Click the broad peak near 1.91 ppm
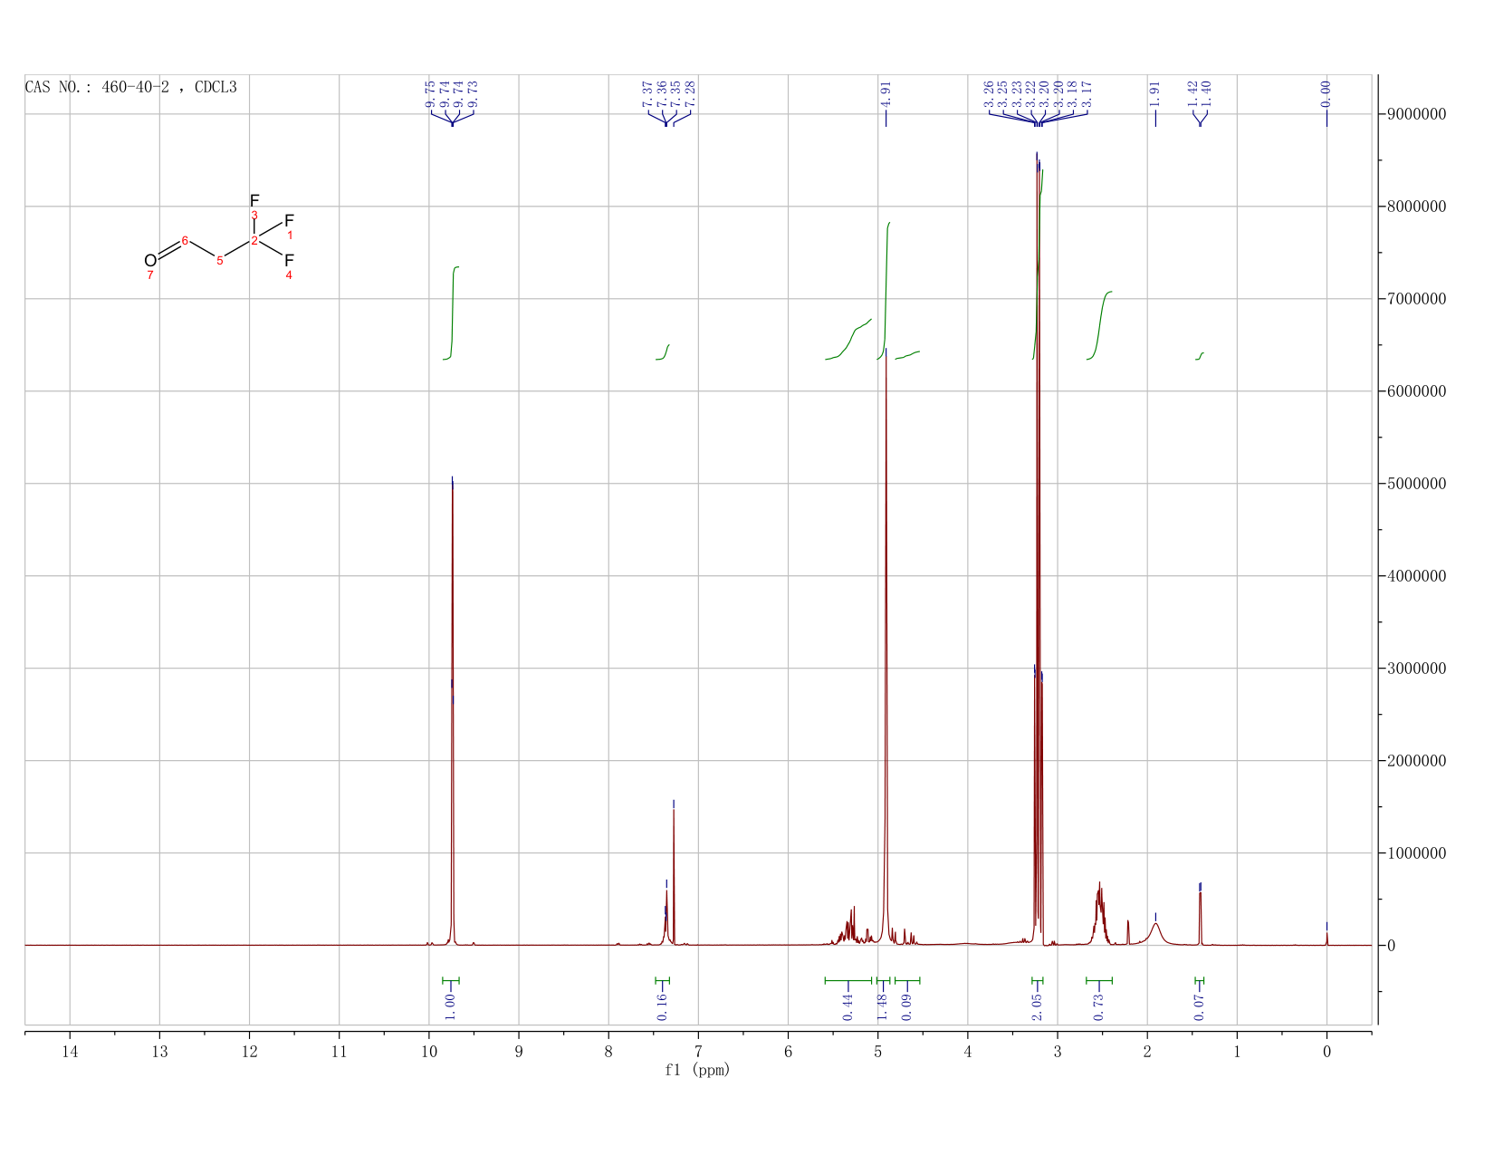 click(1156, 933)
